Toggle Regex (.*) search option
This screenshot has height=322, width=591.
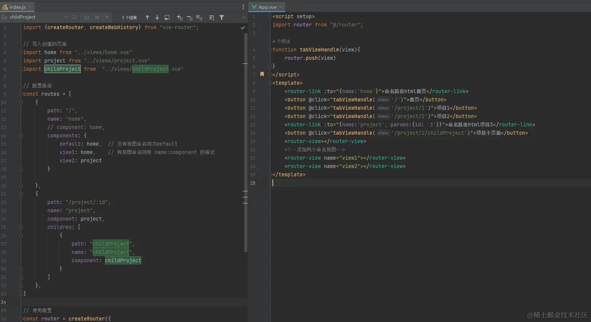click(x=107, y=17)
